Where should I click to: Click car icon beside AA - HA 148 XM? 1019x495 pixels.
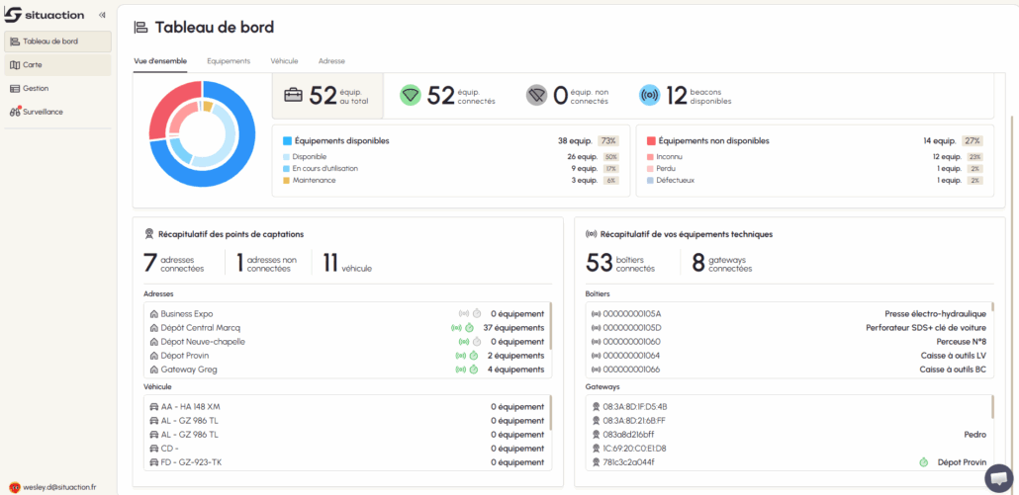click(154, 407)
